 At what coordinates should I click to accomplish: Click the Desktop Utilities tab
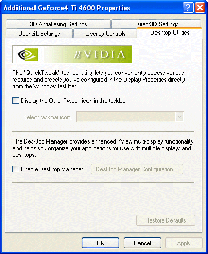click(x=170, y=33)
